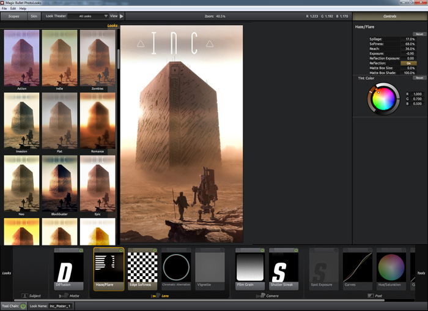Image resolution: width=428 pixels, height=311 pixels.
Task: Open the Shutter Streak tool
Action: (284, 268)
